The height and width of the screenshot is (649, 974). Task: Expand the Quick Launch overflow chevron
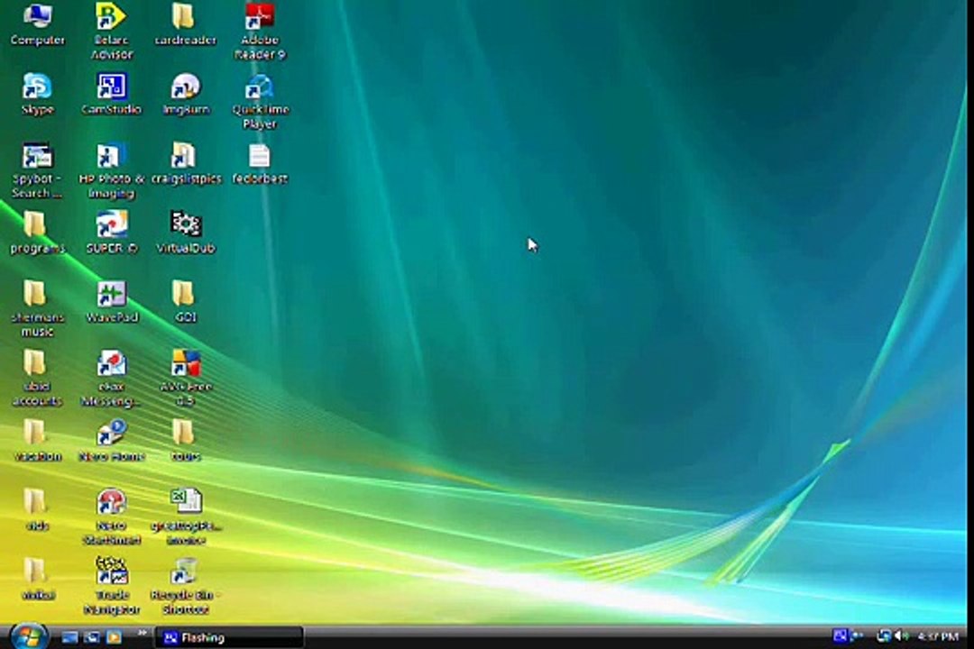[142, 634]
